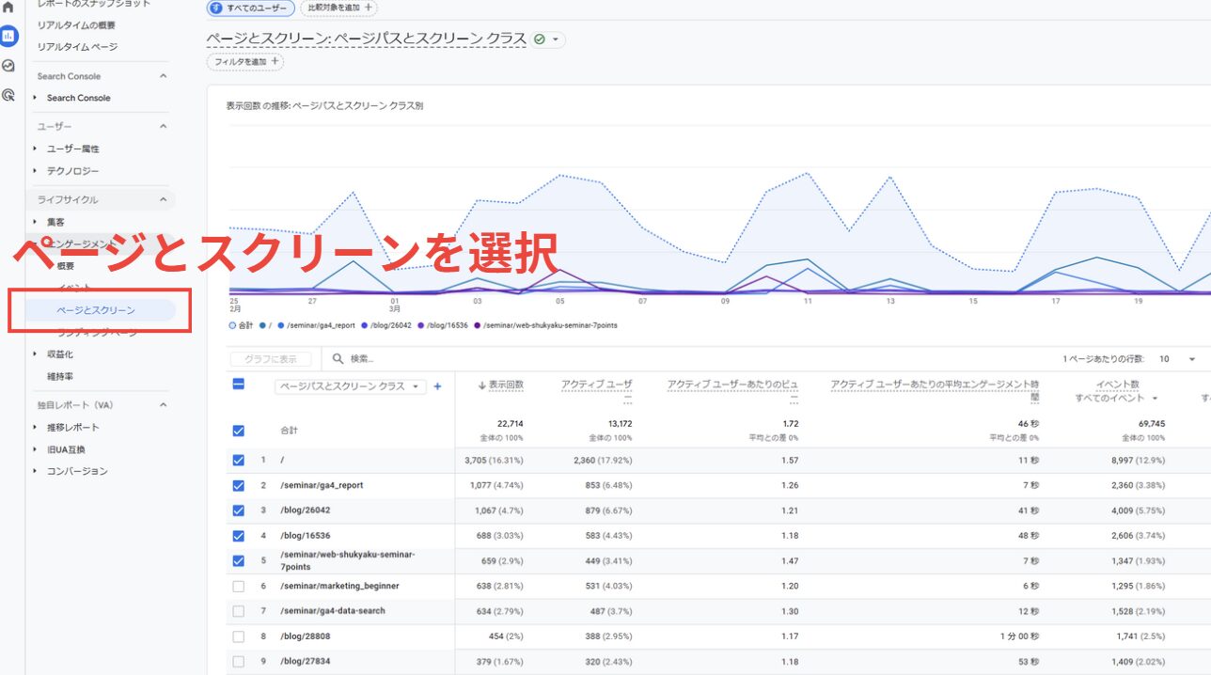Expand the 収益化 tree item
Screen dimensions: 1211x675
point(35,354)
